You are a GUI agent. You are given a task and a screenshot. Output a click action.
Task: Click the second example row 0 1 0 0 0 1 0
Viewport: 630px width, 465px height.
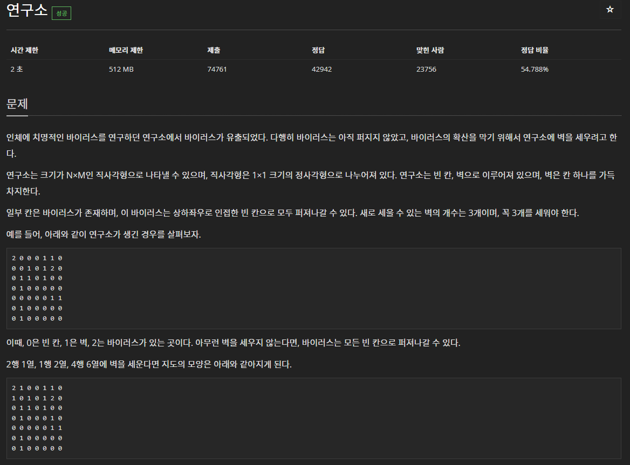pyautogui.click(x=37, y=418)
